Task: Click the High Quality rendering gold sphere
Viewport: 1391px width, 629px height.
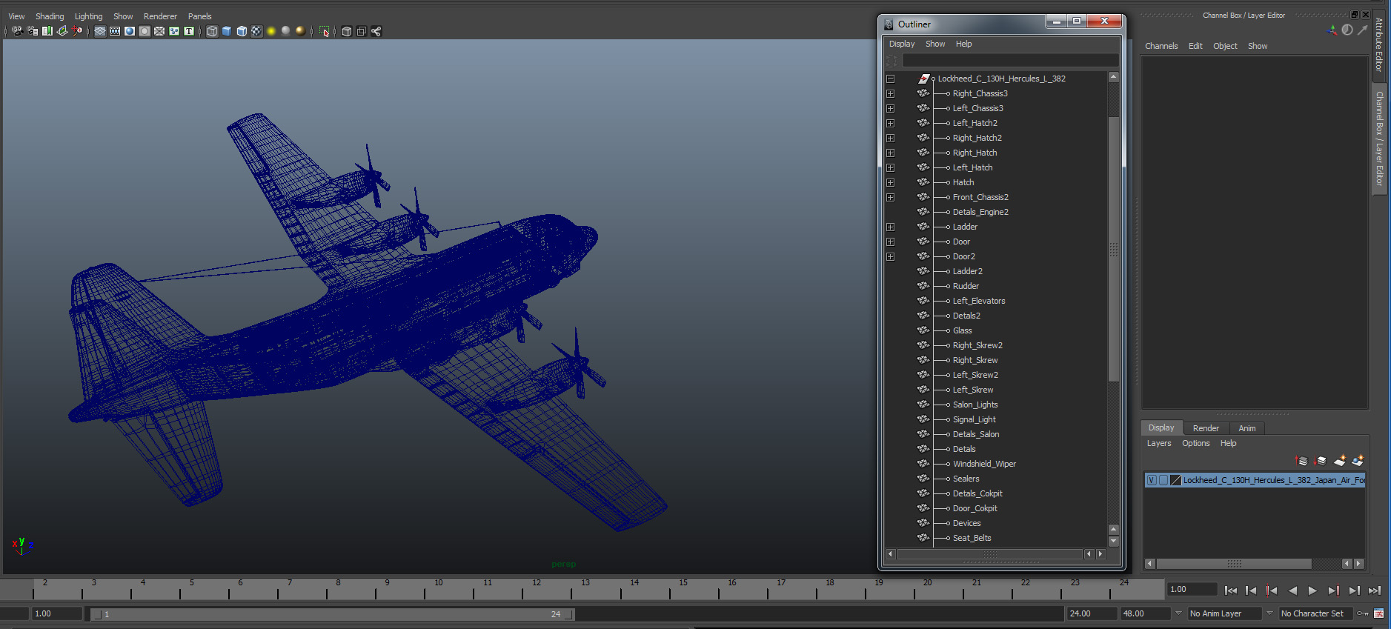Action: click(300, 31)
